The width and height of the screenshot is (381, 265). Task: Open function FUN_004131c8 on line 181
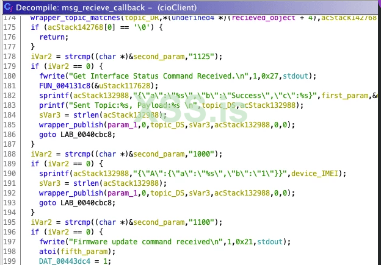[65, 86]
